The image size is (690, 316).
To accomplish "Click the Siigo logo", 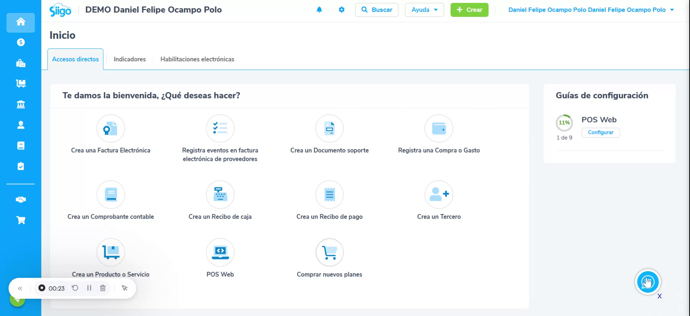I will (60, 10).
